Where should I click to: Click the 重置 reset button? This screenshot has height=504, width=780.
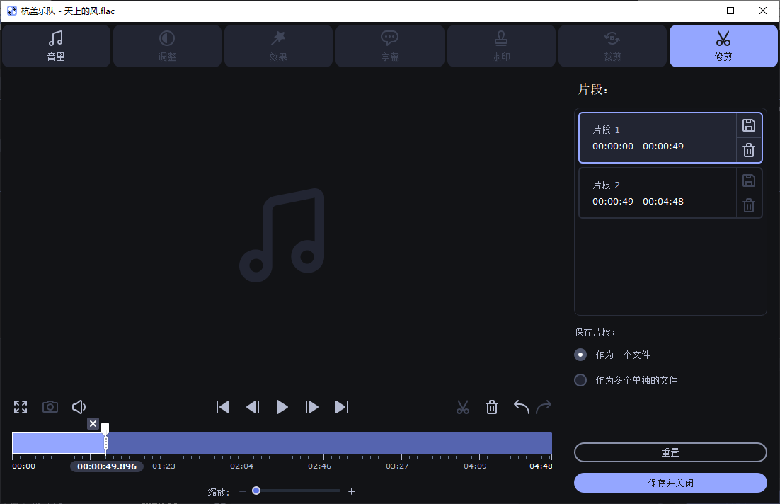(x=670, y=452)
